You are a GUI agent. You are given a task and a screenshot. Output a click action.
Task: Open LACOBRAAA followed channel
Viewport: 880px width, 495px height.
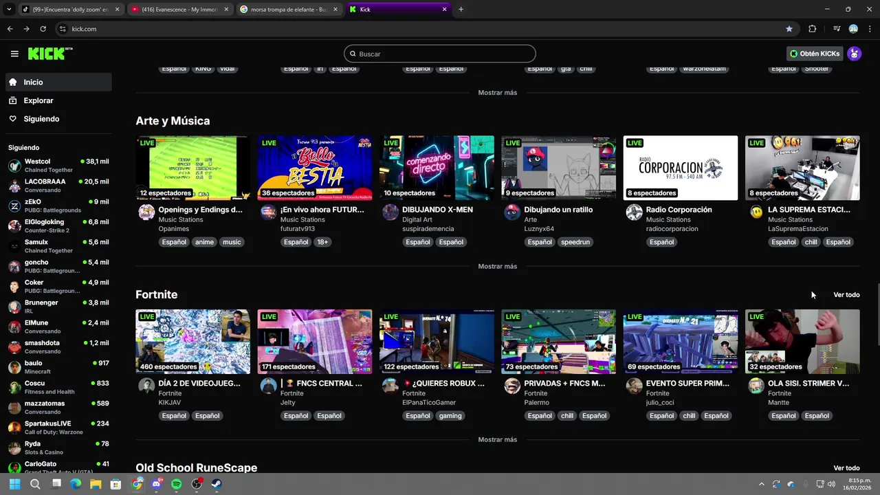click(x=58, y=186)
